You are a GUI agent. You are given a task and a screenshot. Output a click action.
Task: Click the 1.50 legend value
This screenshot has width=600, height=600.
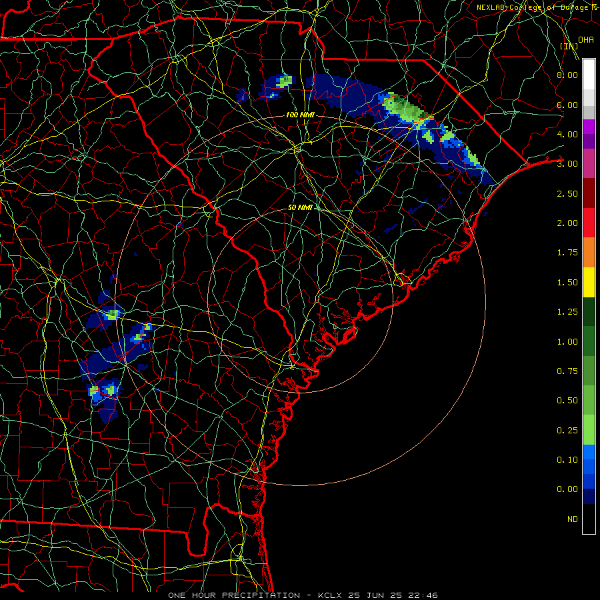pyautogui.click(x=567, y=283)
